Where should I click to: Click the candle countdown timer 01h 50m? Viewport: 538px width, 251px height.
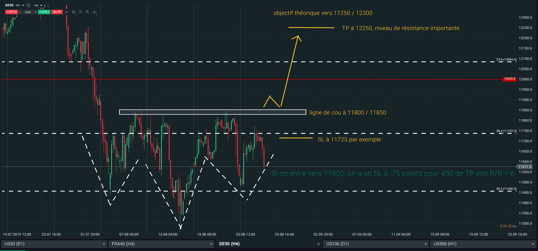click(x=508, y=226)
